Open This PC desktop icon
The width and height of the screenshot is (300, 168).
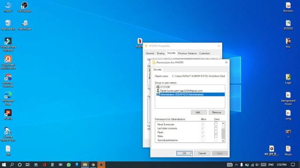tap(8, 7)
